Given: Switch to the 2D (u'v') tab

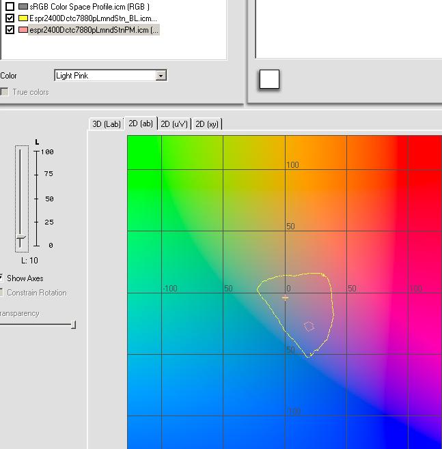Looking at the screenshot, I should click(174, 124).
